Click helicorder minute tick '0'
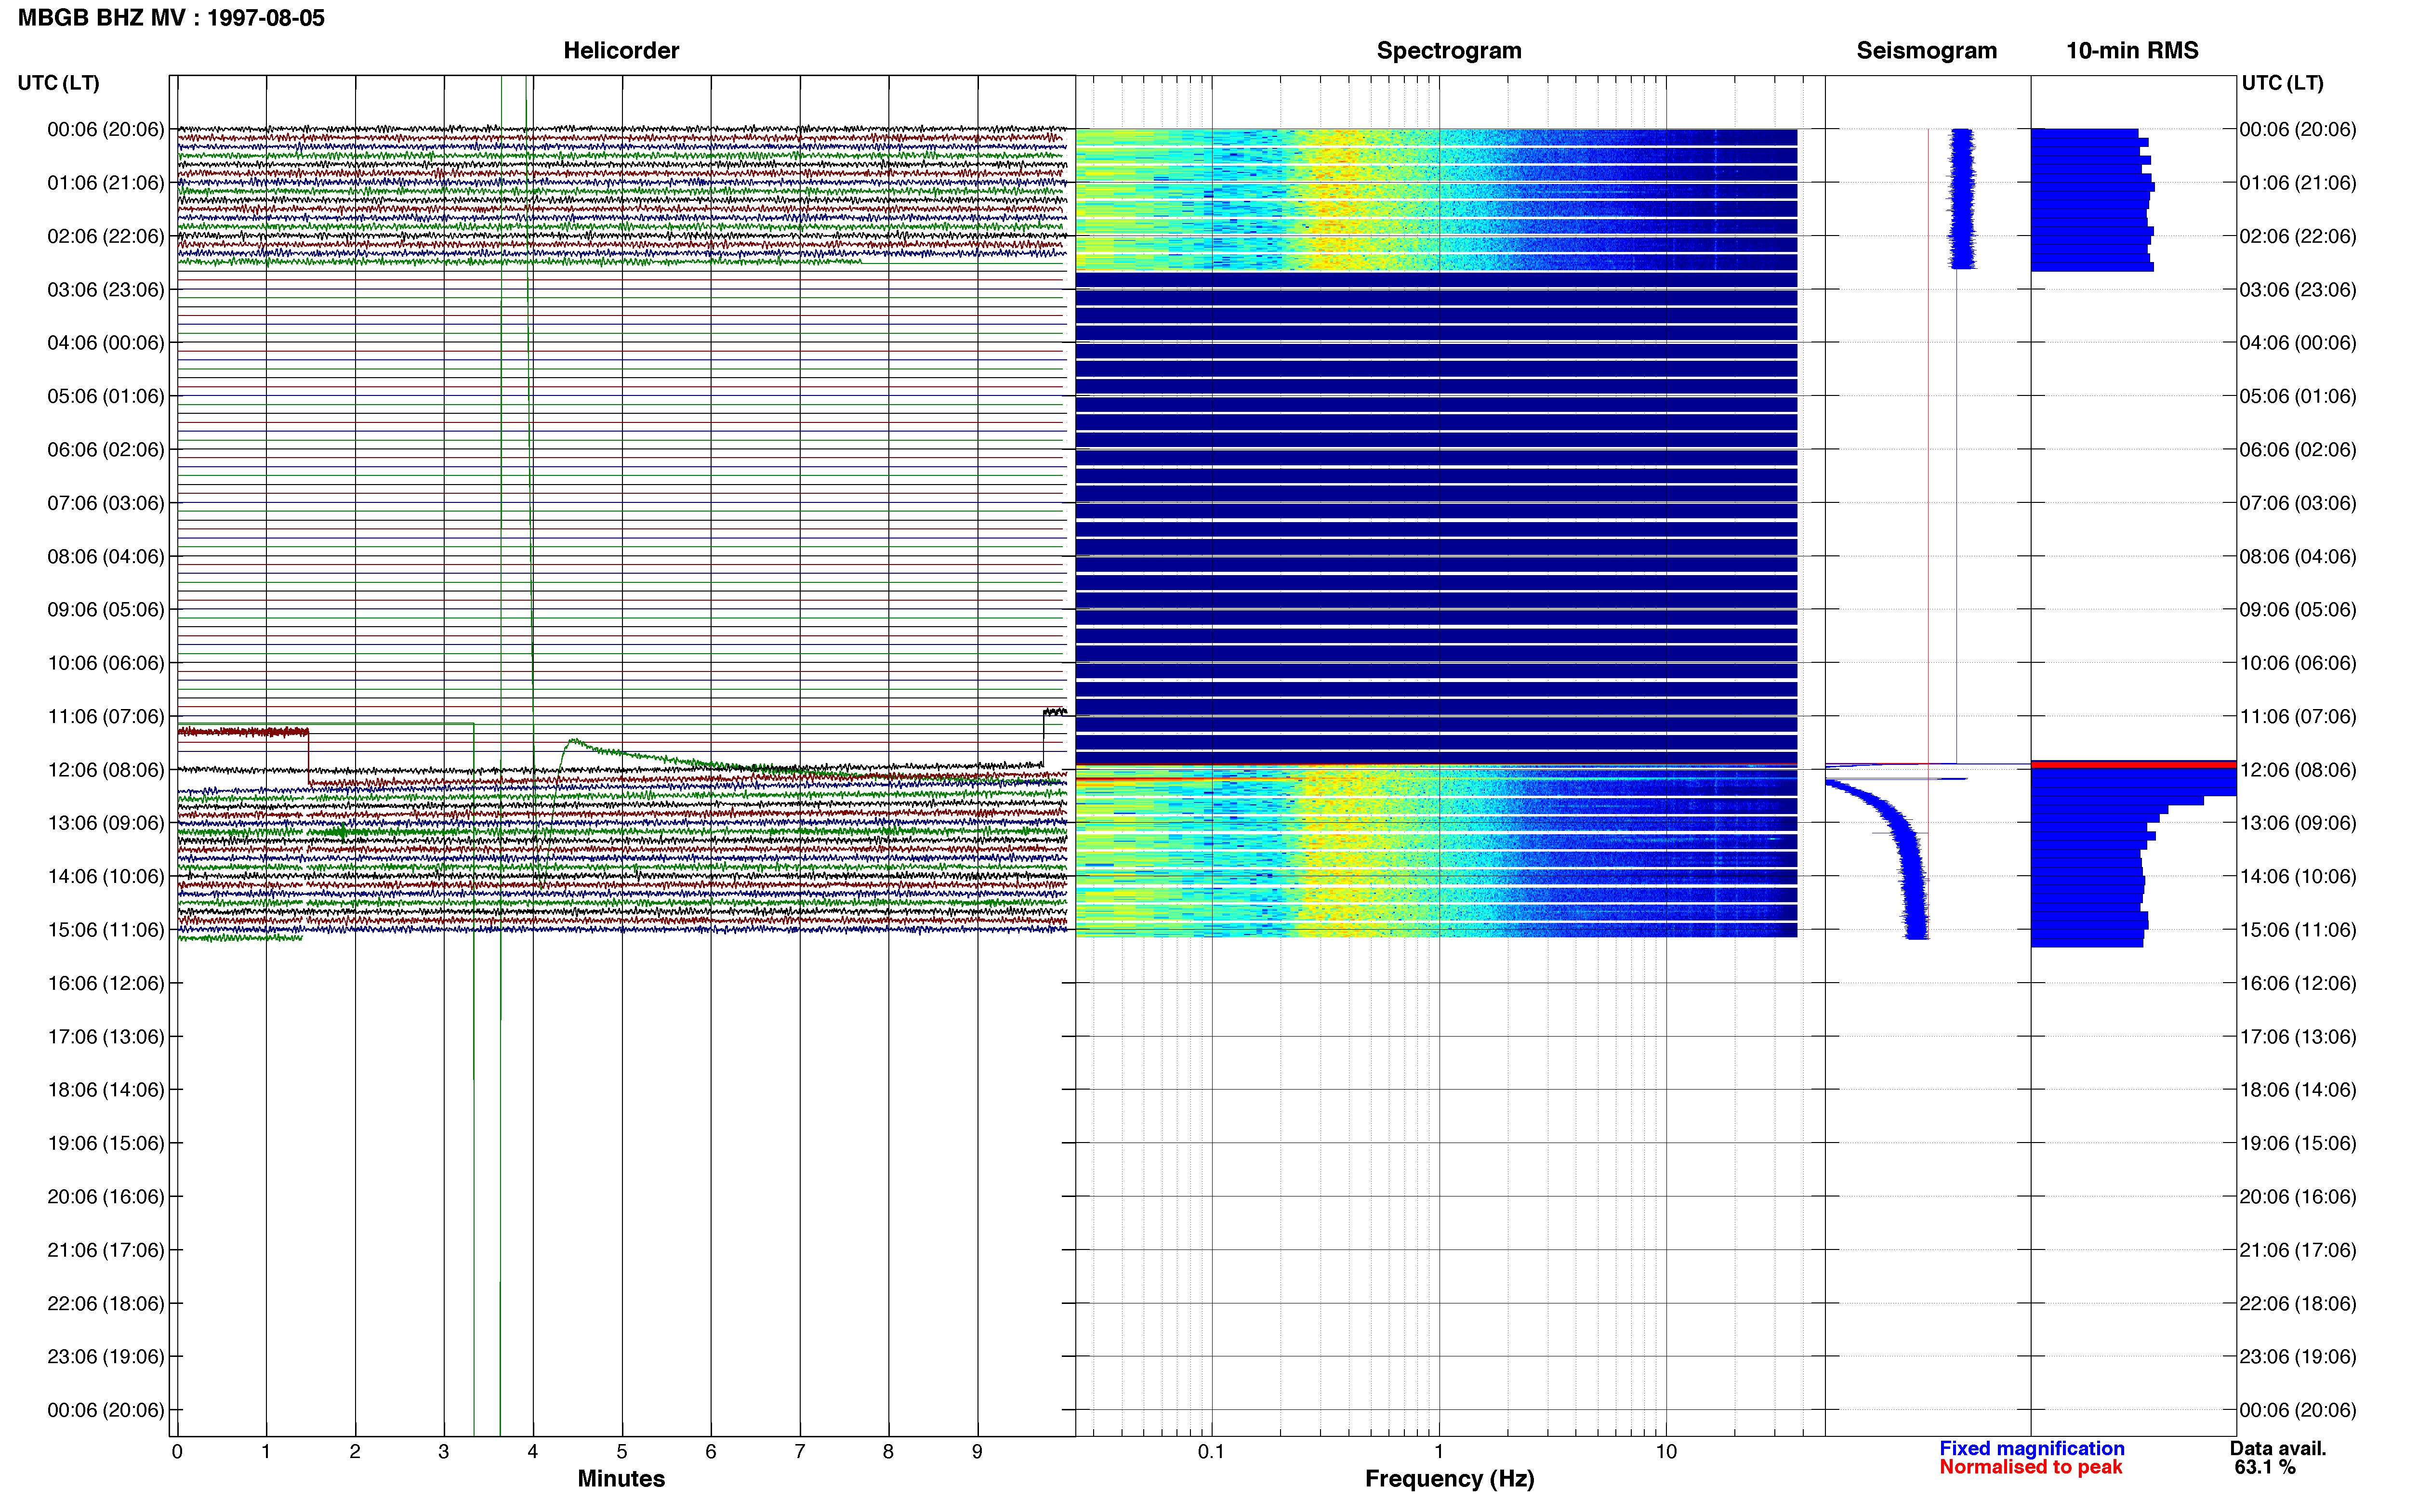 pos(177,1452)
